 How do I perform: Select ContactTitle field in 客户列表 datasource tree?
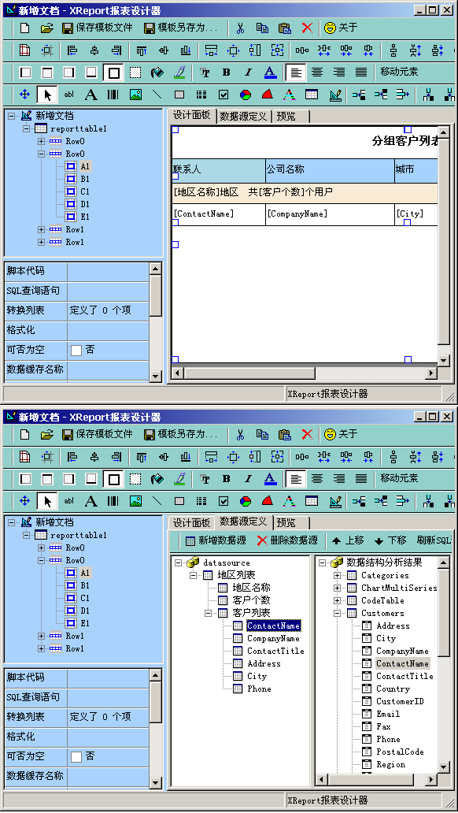[x=275, y=651]
